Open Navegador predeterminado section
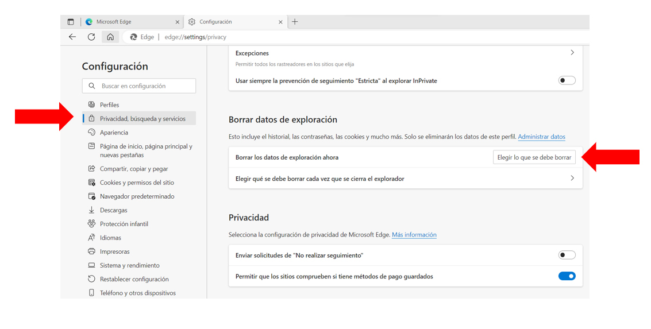651x329 pixels. pyautogui.click(x=139, y=196)
